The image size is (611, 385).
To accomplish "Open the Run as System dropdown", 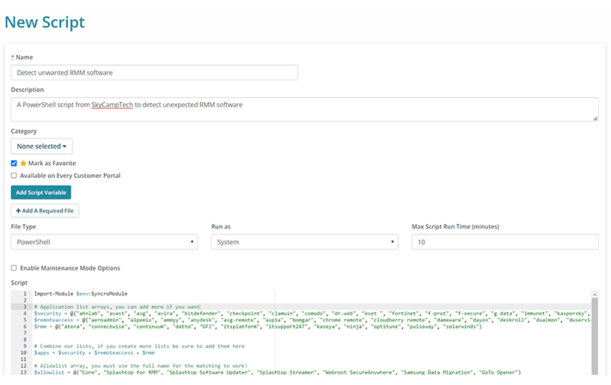I will [x=304, y=242].
